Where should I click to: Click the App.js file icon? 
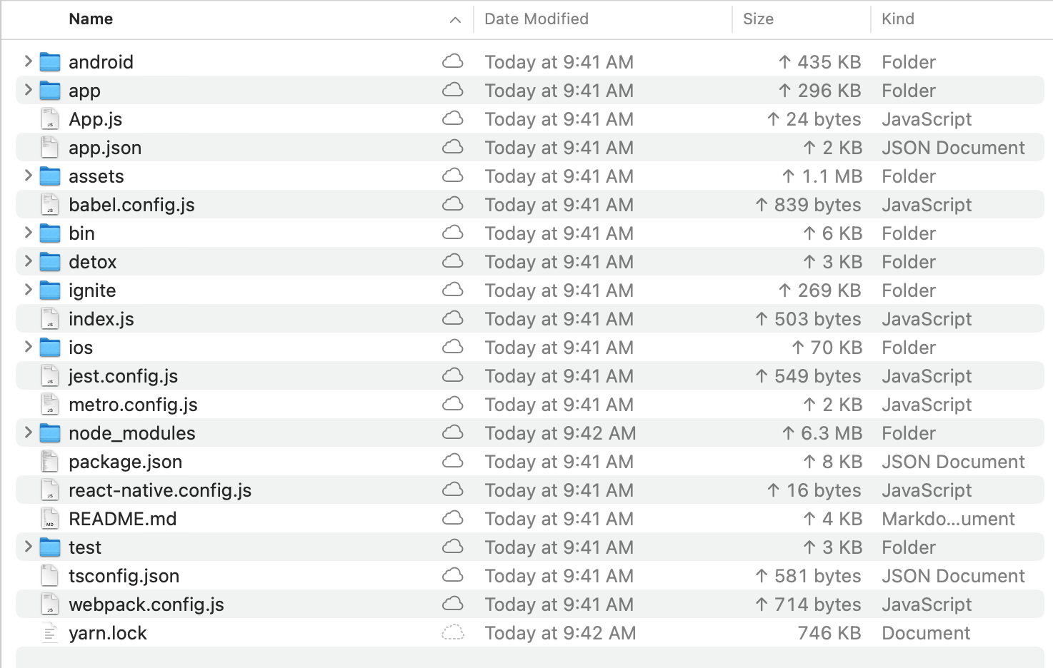[50, 119]
